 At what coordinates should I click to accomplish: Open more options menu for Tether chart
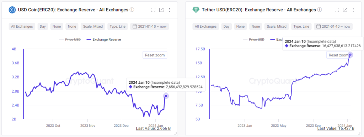click(x=353, y=10)
